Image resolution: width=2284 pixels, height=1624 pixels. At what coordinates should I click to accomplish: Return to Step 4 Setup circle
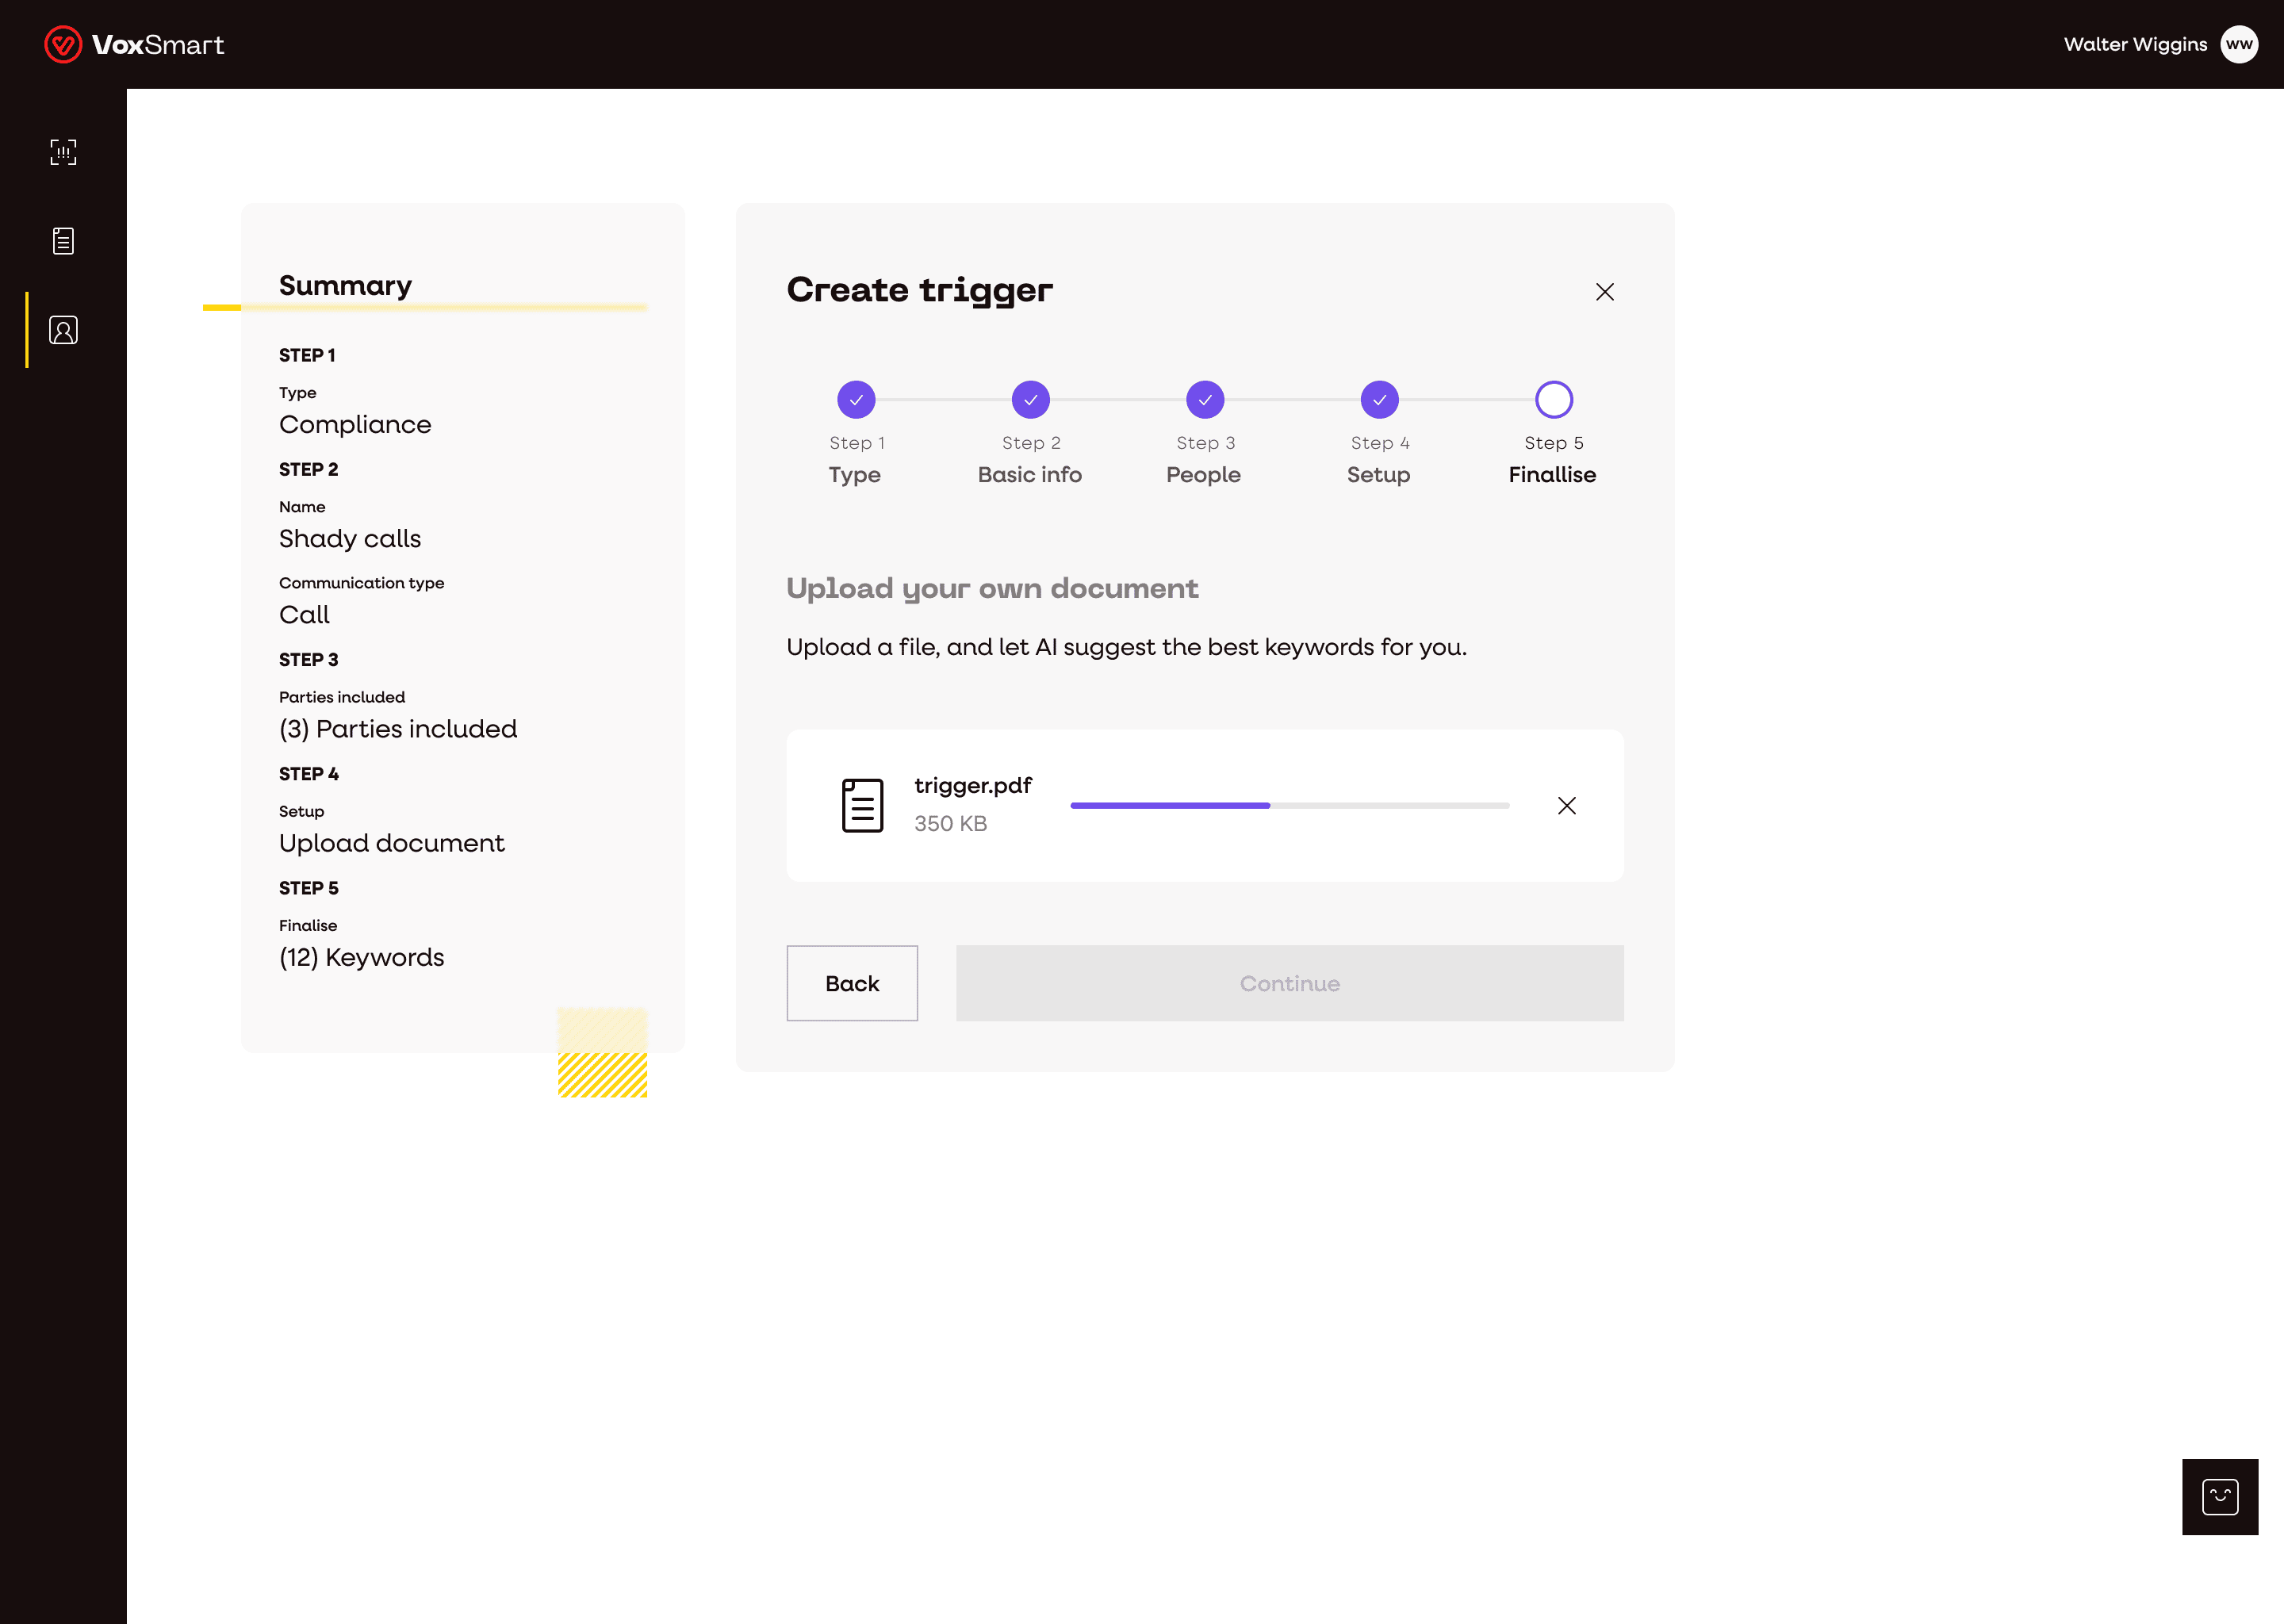1379,400
